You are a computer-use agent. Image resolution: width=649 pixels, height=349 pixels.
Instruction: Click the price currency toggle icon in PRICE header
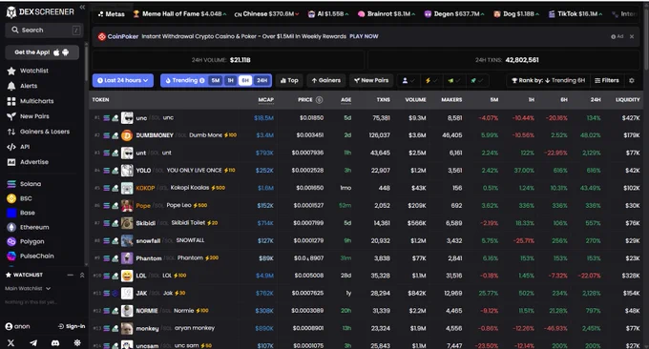pyautogui.click(x=319, y=100)
